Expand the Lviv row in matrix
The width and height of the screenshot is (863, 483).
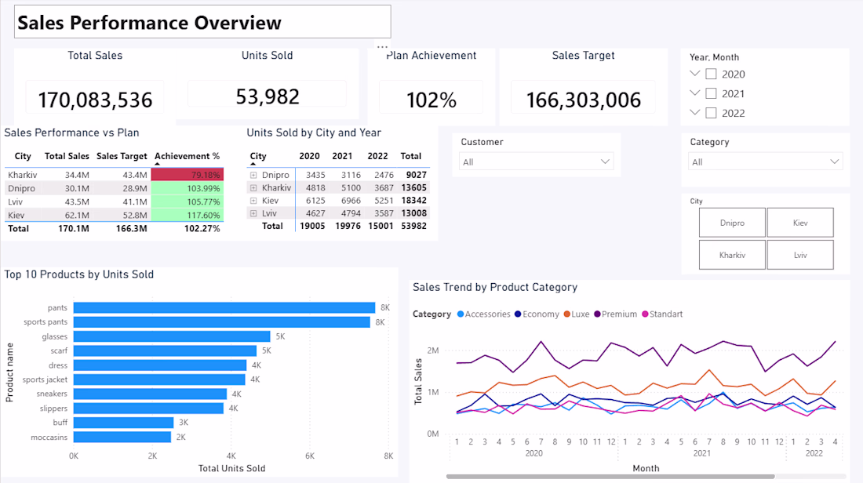pos(253,213)
